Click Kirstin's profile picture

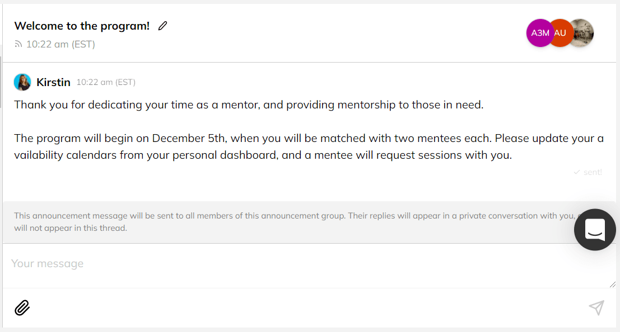[22, 82]
